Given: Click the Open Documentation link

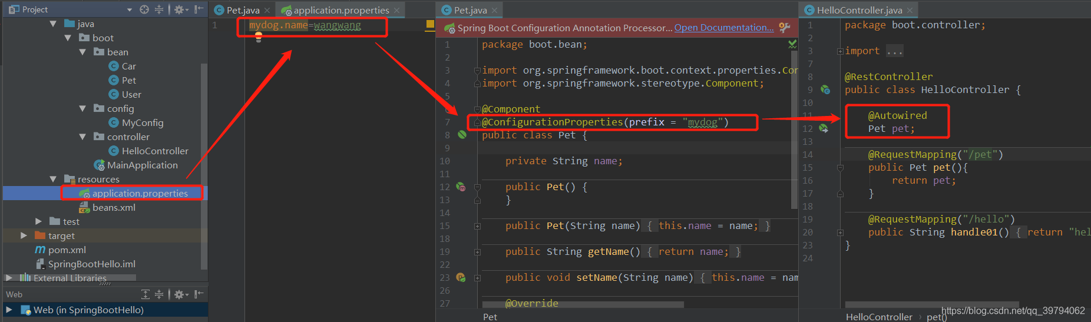Looking at the screenshot, I should pos(724,28).
